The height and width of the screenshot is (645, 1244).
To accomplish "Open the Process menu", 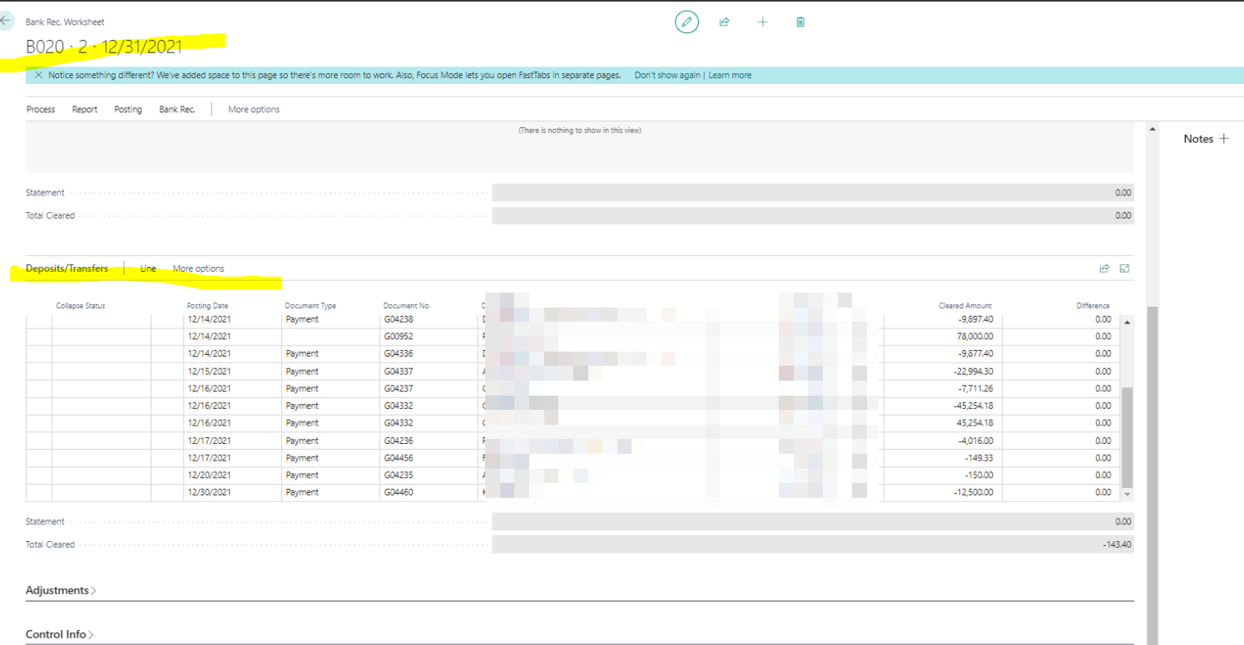I will 40,109.
